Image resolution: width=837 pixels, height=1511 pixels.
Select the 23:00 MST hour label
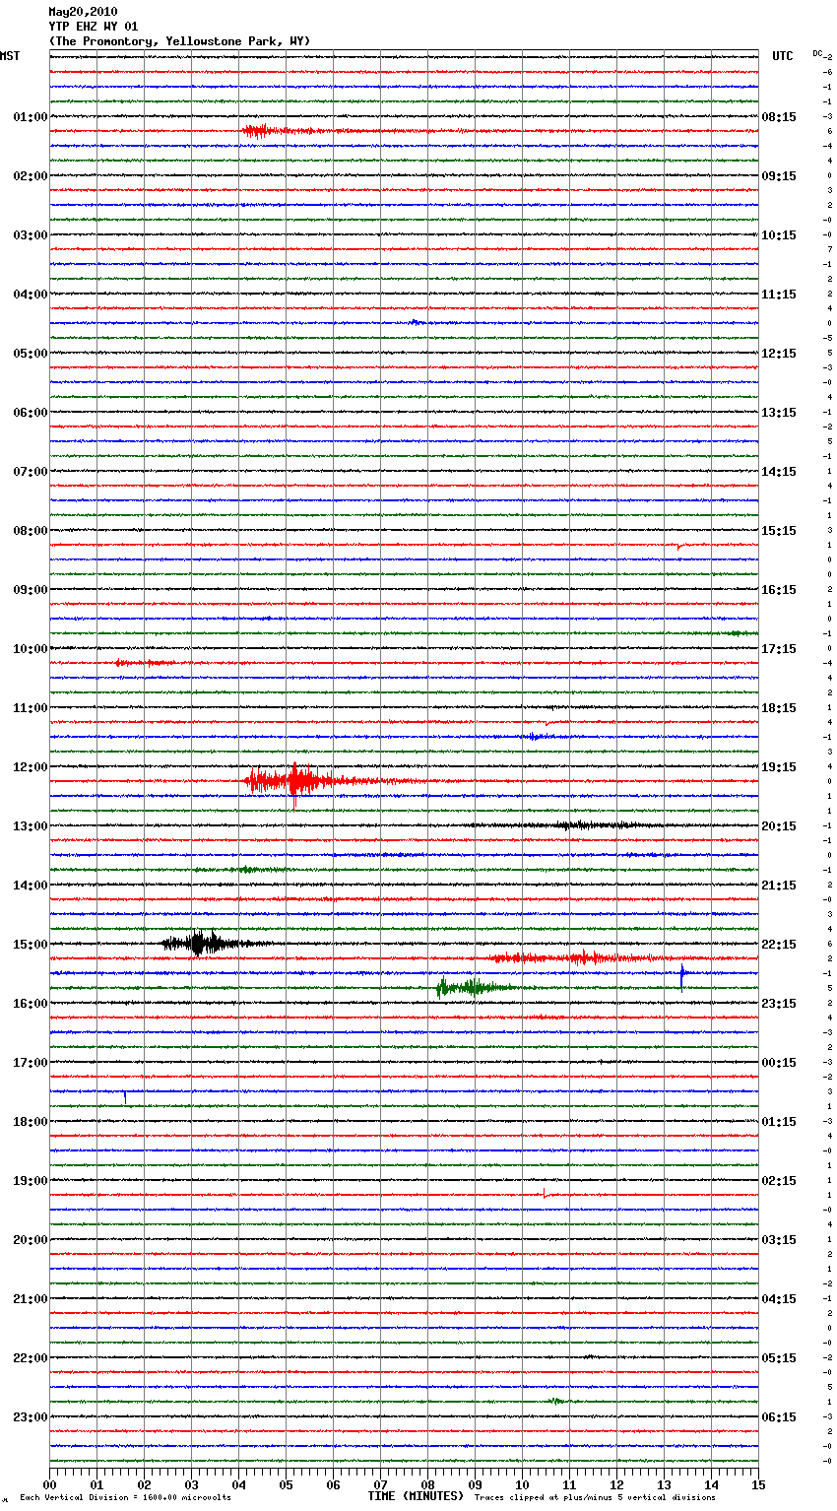pos(31,1417)
